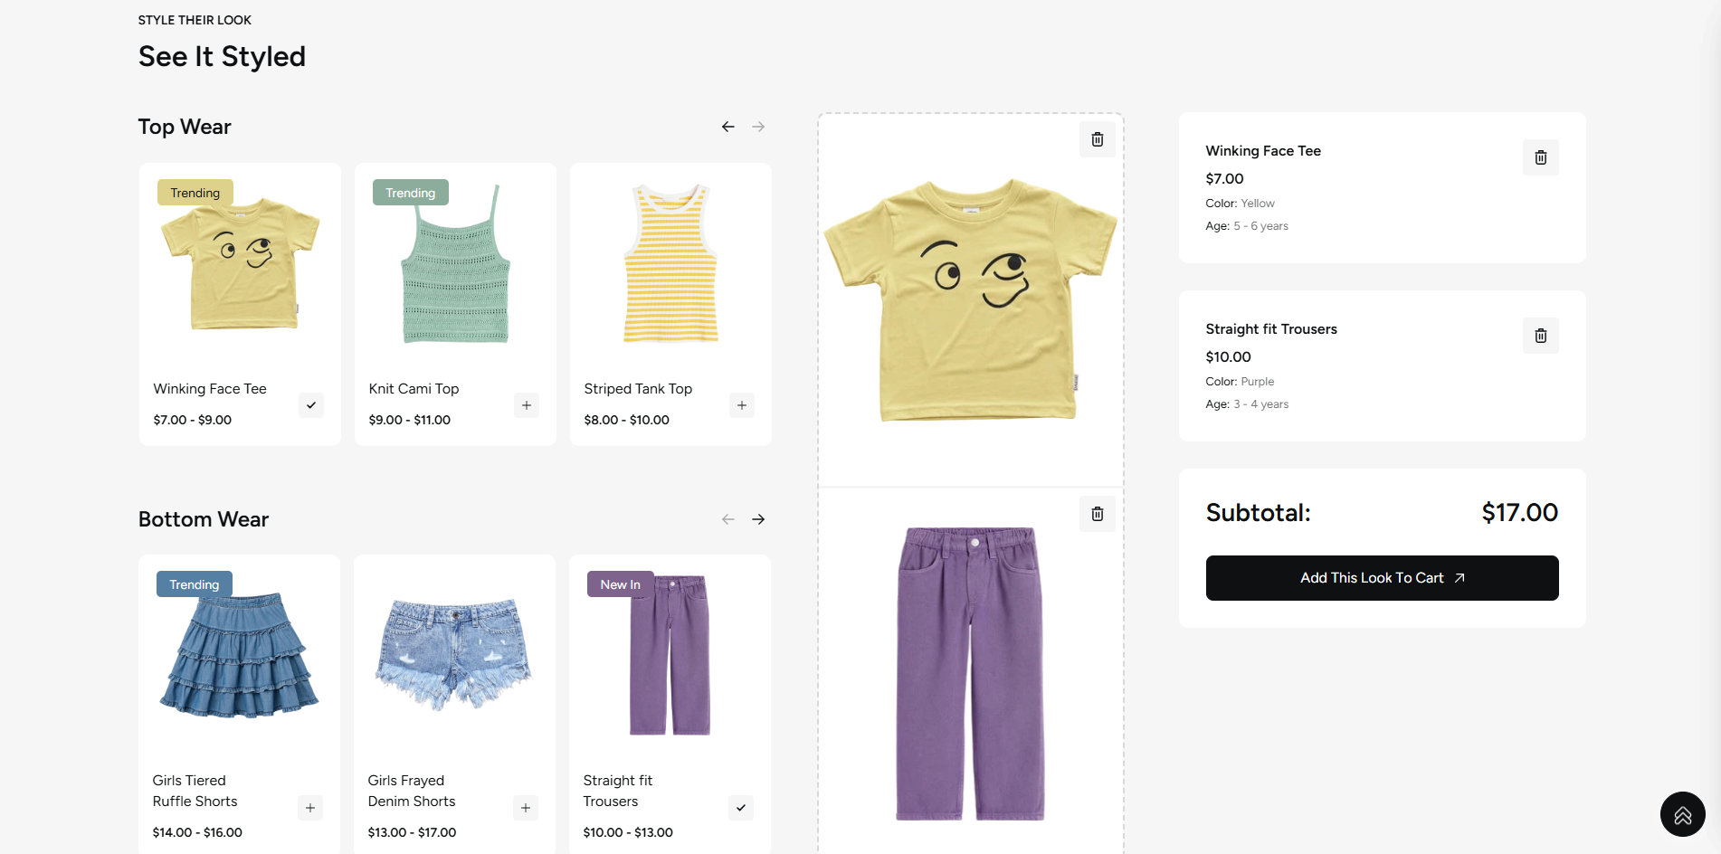Click the large purple trousers preview image
The image size is (1721, 854).
971,674
